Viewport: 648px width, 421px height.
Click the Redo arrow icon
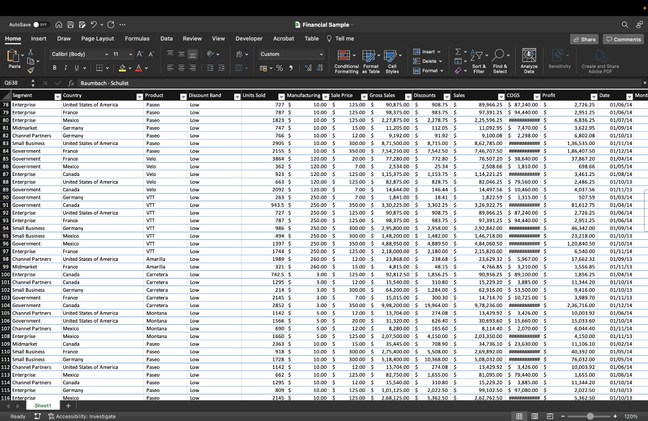point(111,25)
